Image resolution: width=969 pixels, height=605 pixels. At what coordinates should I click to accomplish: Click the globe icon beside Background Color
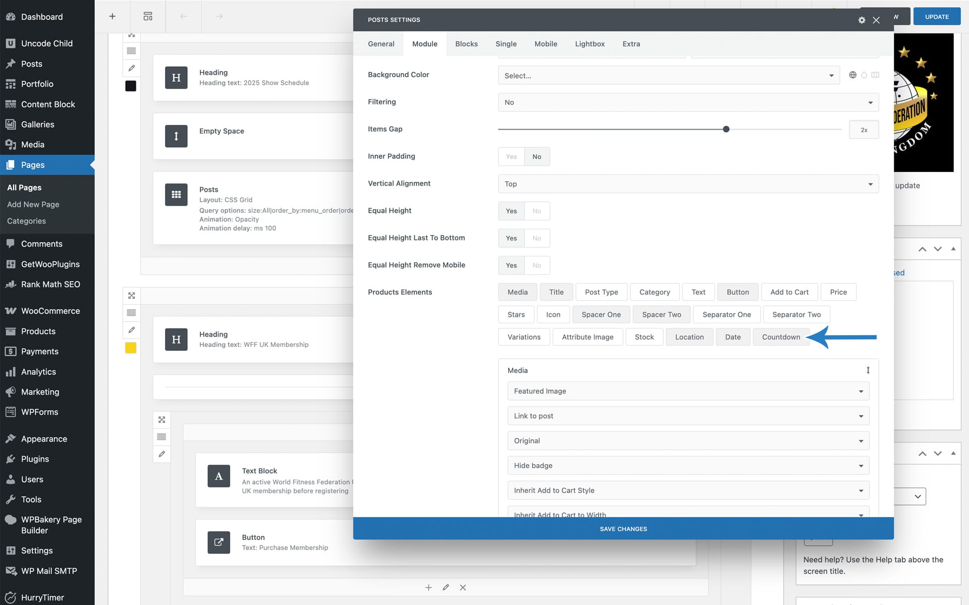(x=852, y=75)
